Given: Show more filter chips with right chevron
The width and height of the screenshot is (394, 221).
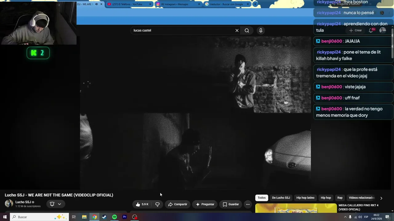Looking at the screenshot, I should coord(381,198).
